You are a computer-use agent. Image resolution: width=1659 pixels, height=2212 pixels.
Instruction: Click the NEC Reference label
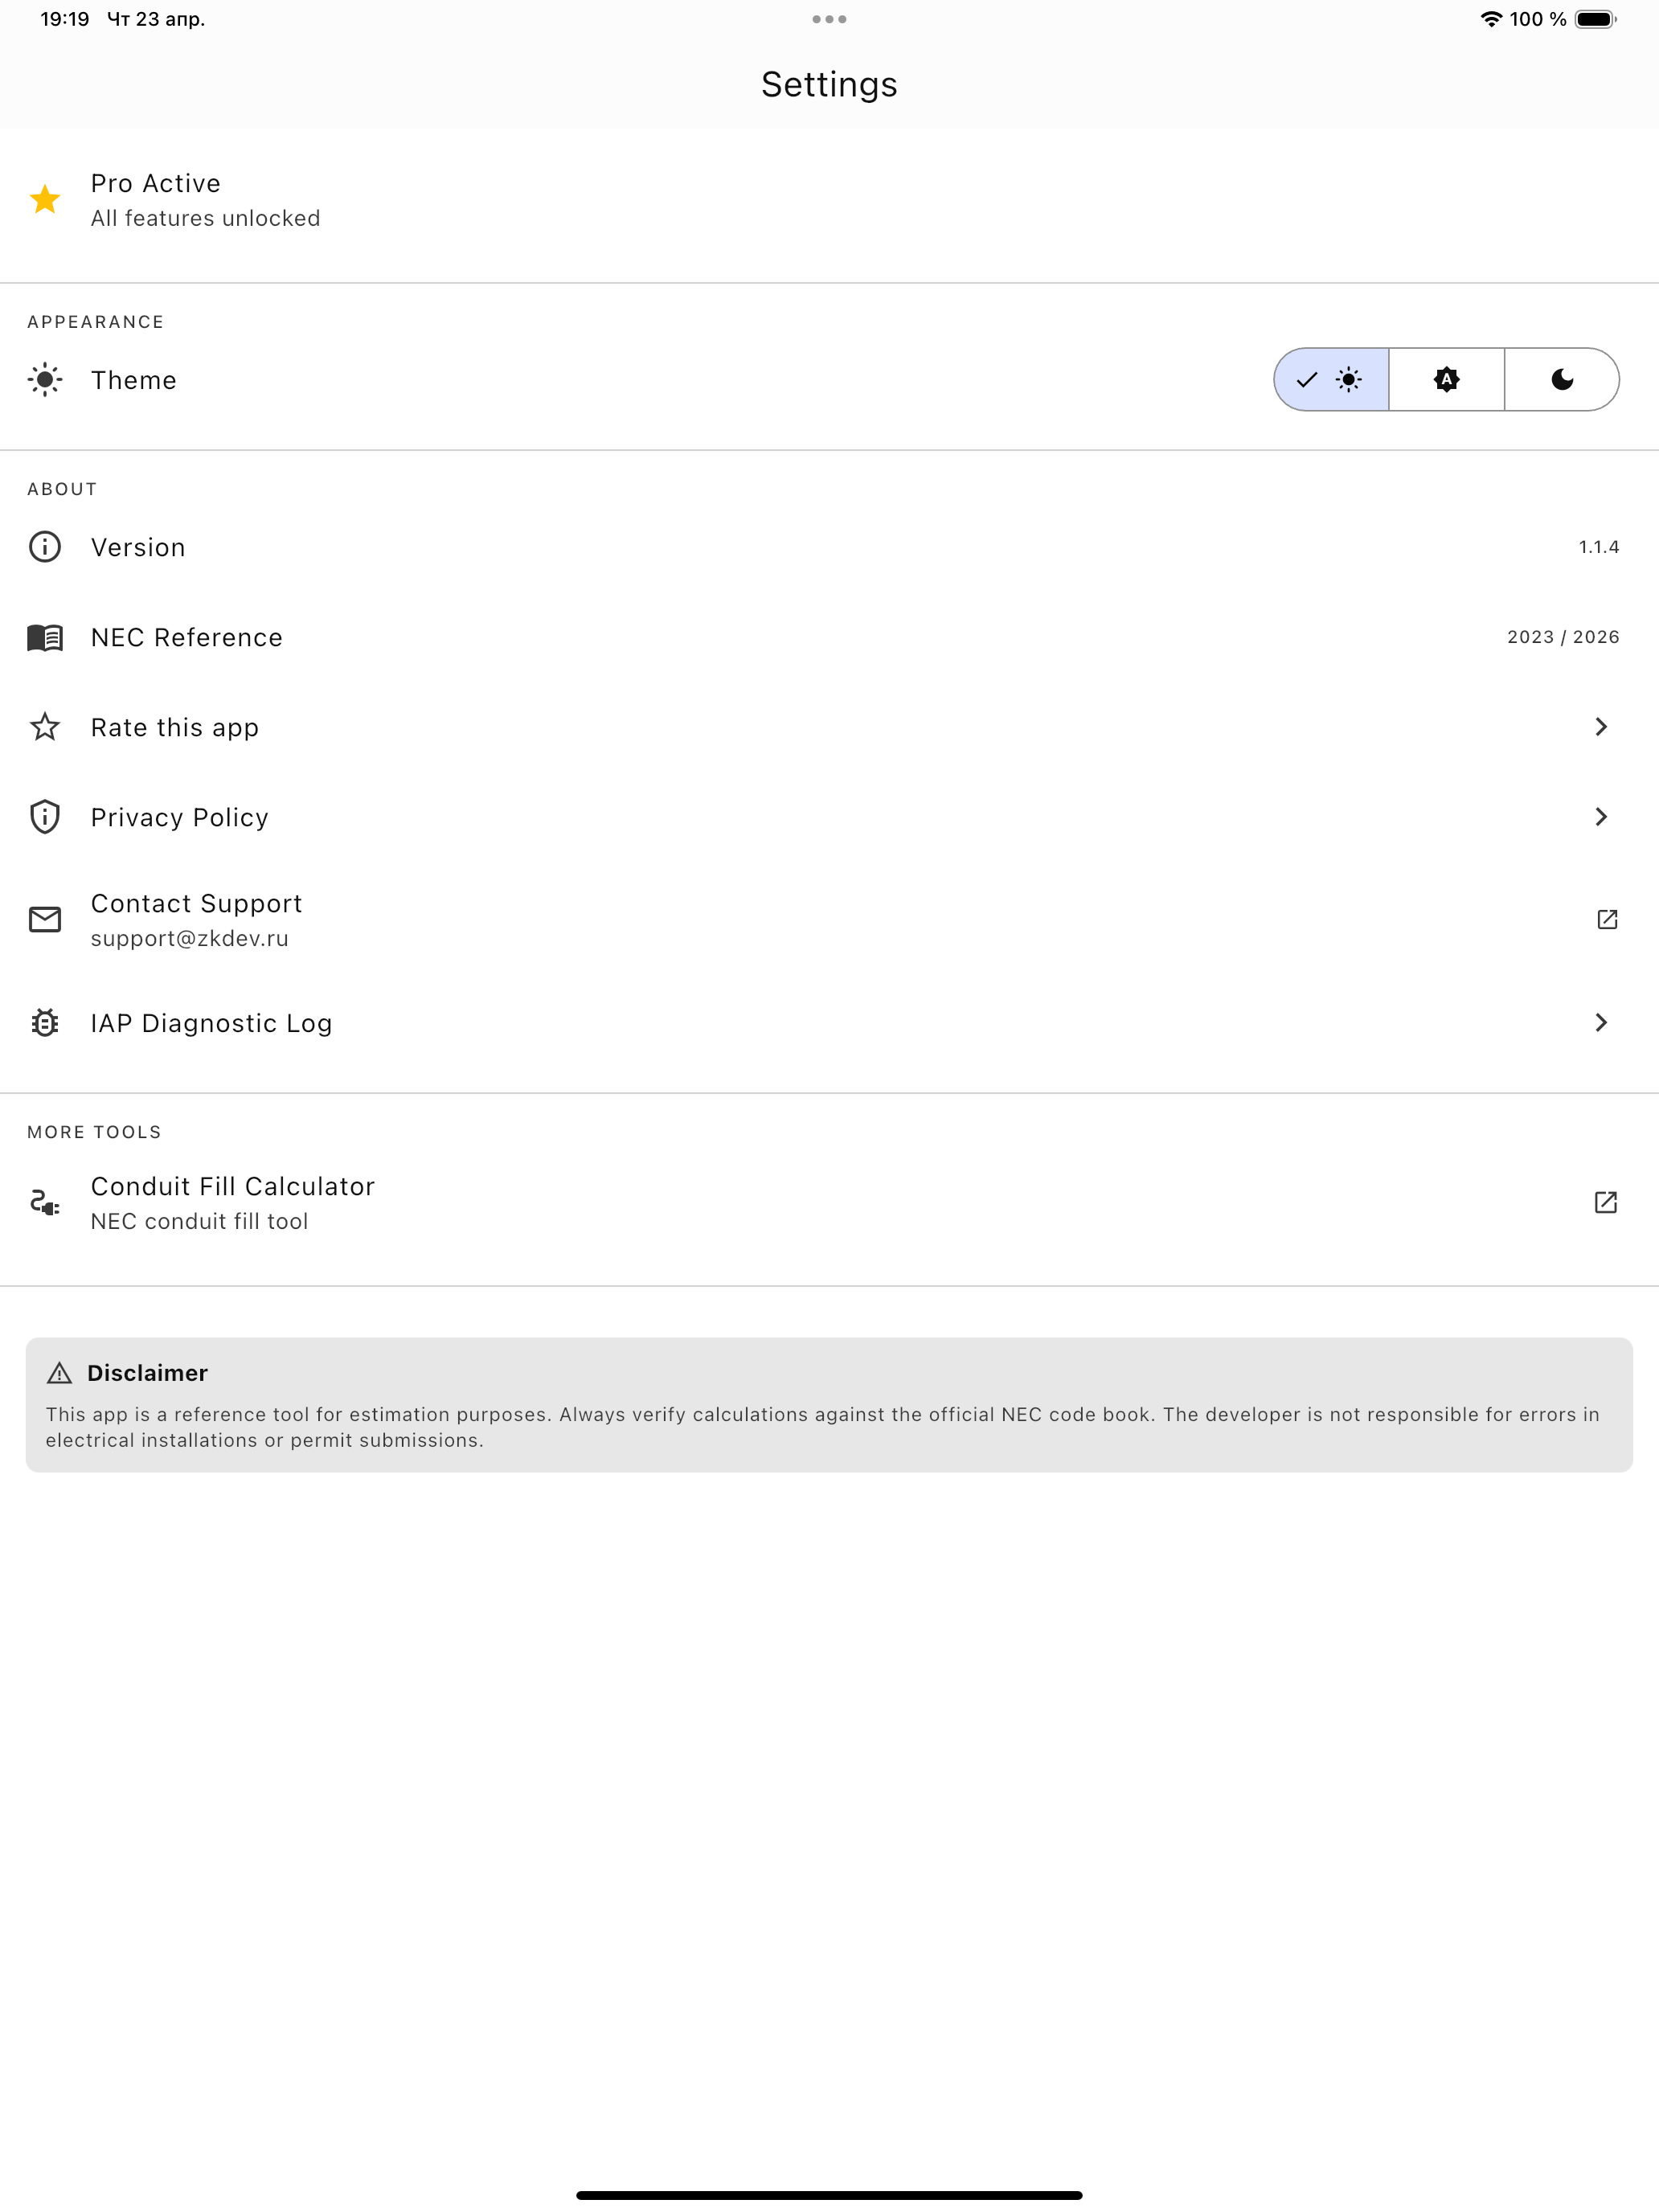187,637
